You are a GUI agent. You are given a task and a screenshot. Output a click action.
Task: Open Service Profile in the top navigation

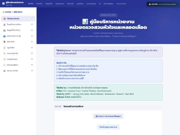pos(121,4)
